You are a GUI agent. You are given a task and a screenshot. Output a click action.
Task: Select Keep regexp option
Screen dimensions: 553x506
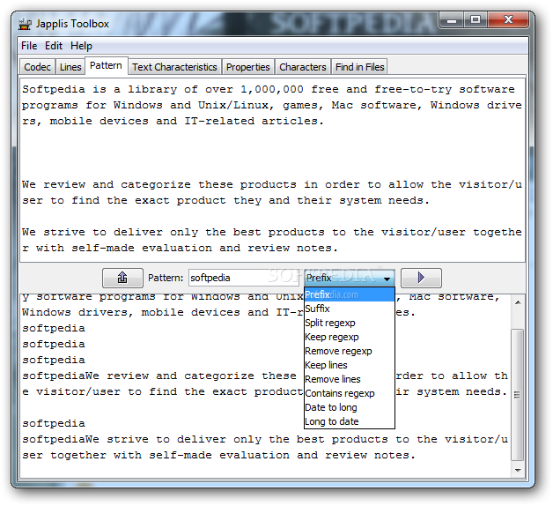[350, 337]
